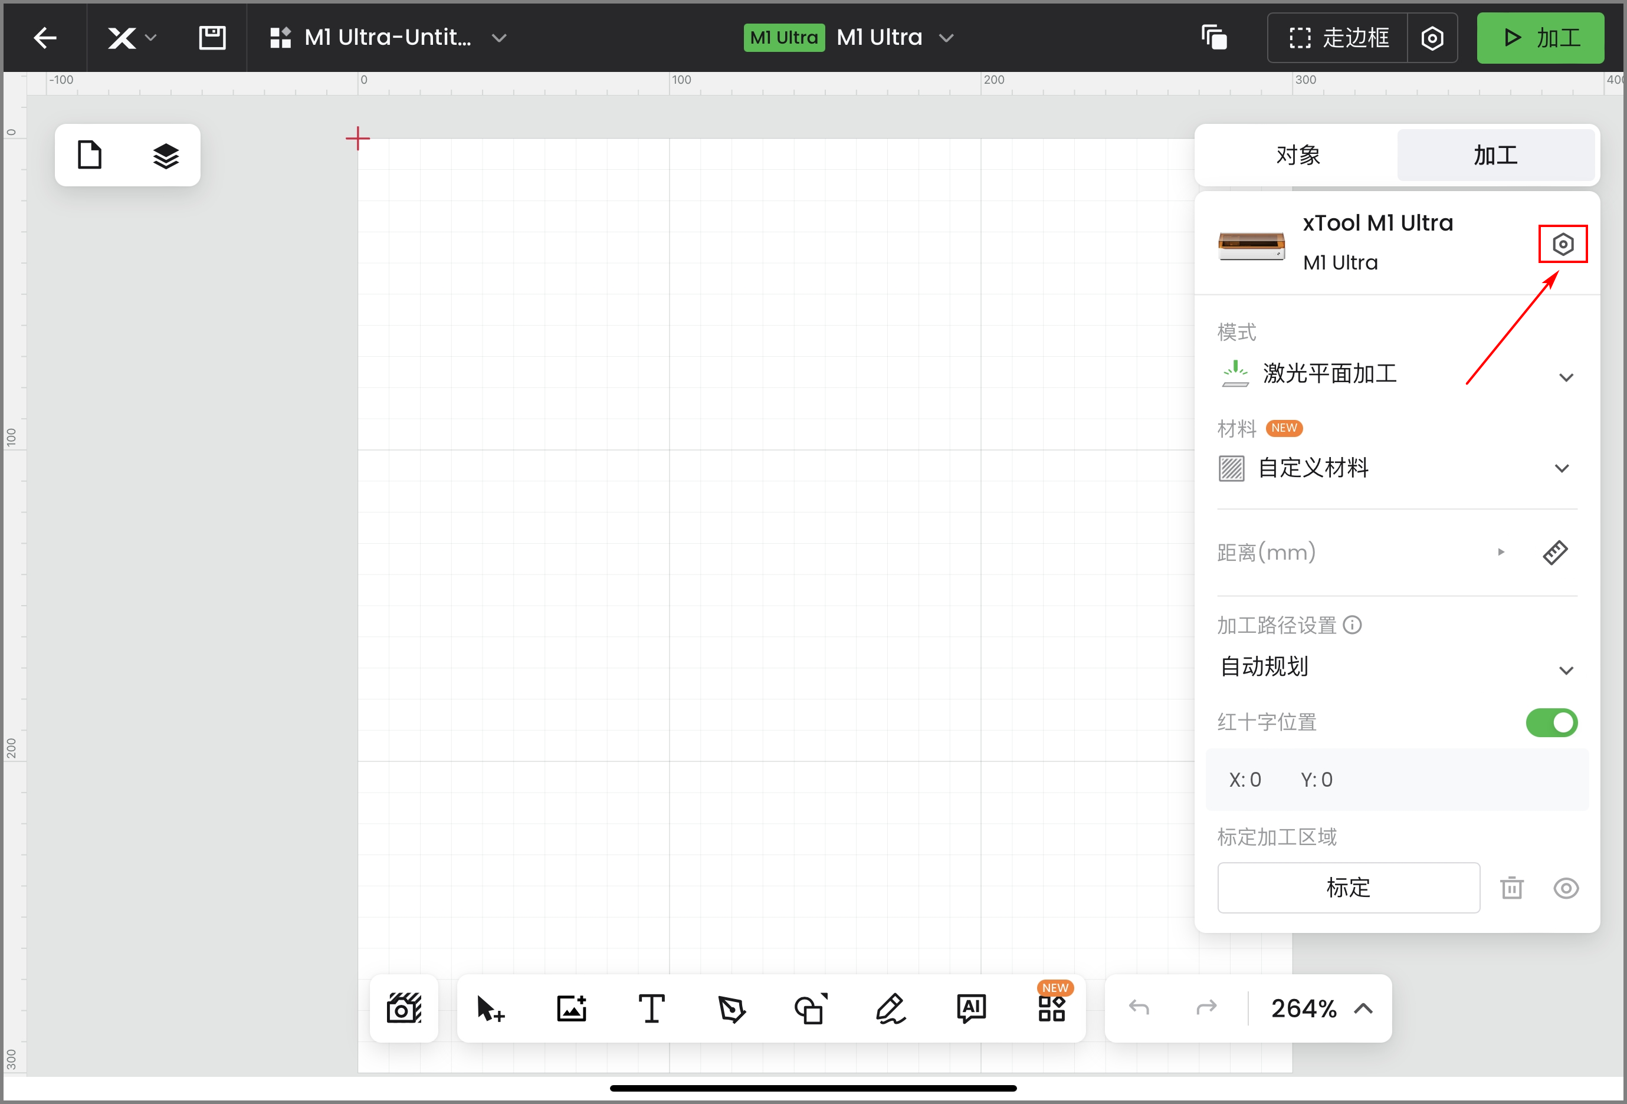Open xTool M1 Ultra device settings icon
1627x1104 pixels.
tap(1563, 244)
